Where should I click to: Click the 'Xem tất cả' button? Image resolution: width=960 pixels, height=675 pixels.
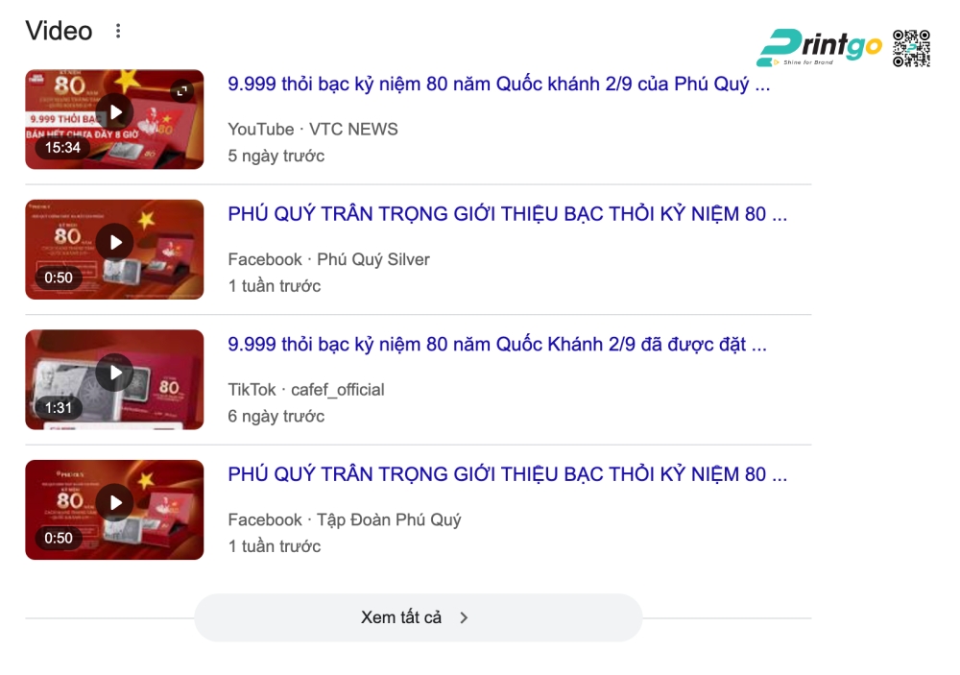(419, 617)
